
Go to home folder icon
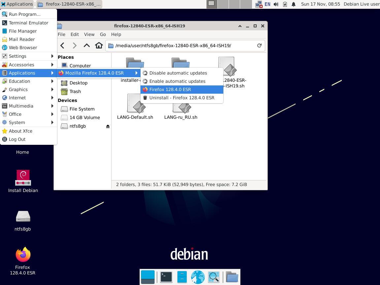pyautogui.click(x=99, y=46)
